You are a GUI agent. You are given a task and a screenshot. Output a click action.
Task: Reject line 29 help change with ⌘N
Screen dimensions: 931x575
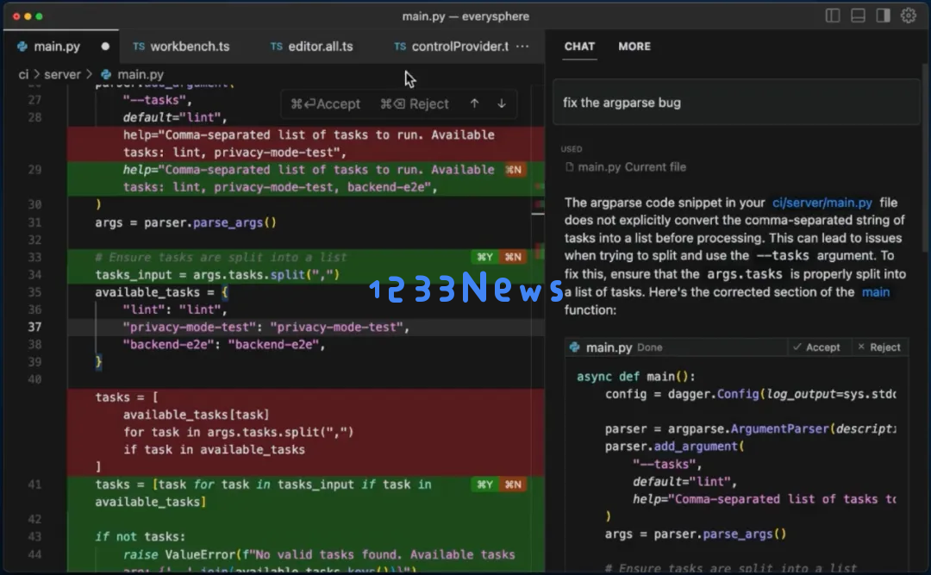coord(514,170)
